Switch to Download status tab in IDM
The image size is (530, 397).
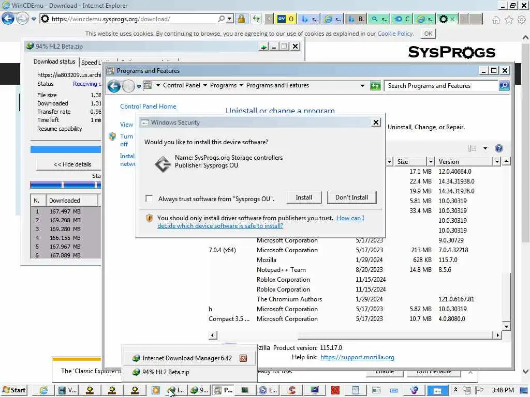(x=54, y=62)
